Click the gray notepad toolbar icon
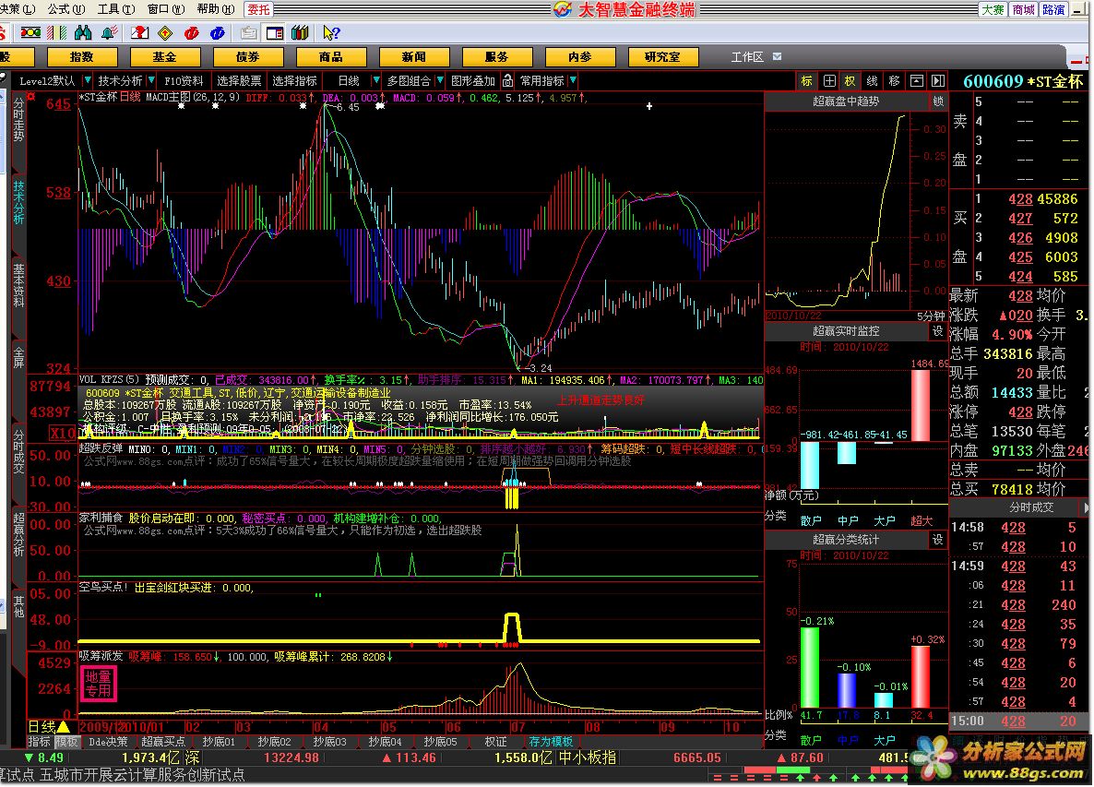 [x=248, y=33]
